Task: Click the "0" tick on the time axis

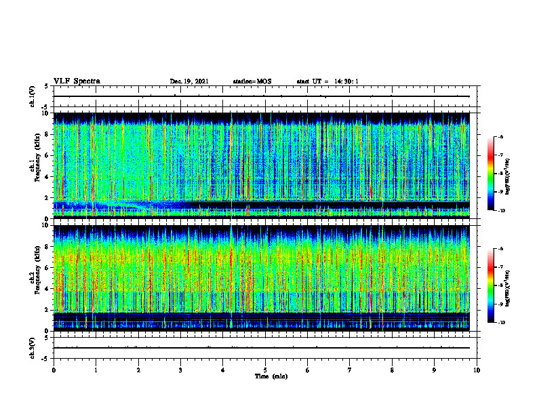Action: pyautogui.click(x=54, y=370)
